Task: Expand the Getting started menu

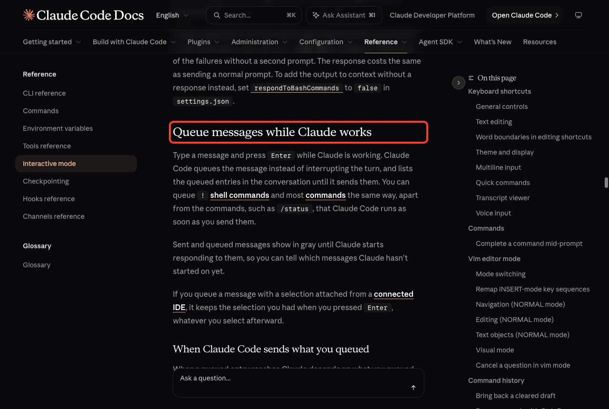Action: tap(52, 42)
